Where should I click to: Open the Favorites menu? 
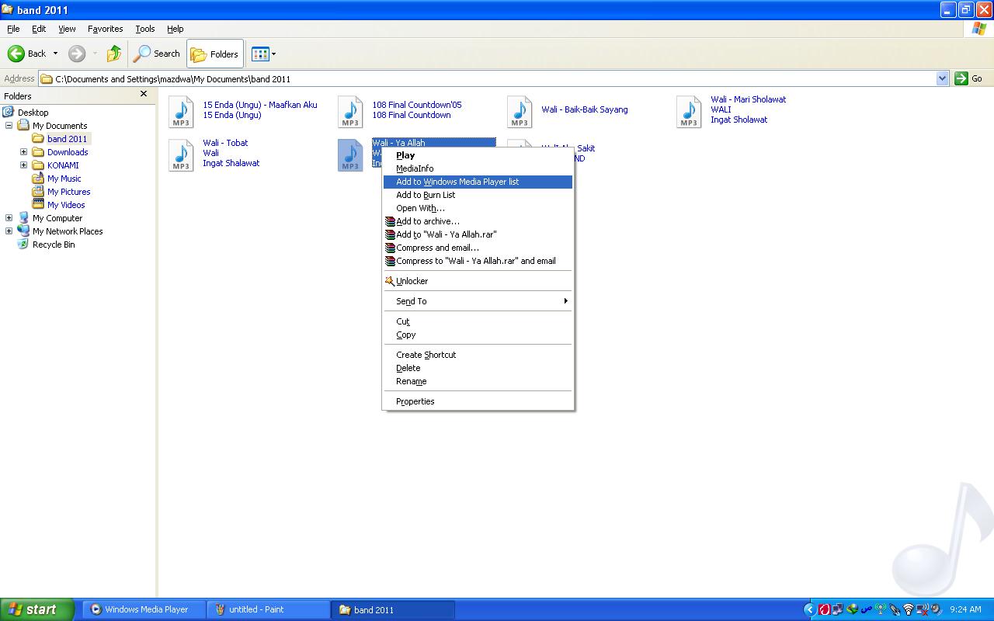(105, 29)
